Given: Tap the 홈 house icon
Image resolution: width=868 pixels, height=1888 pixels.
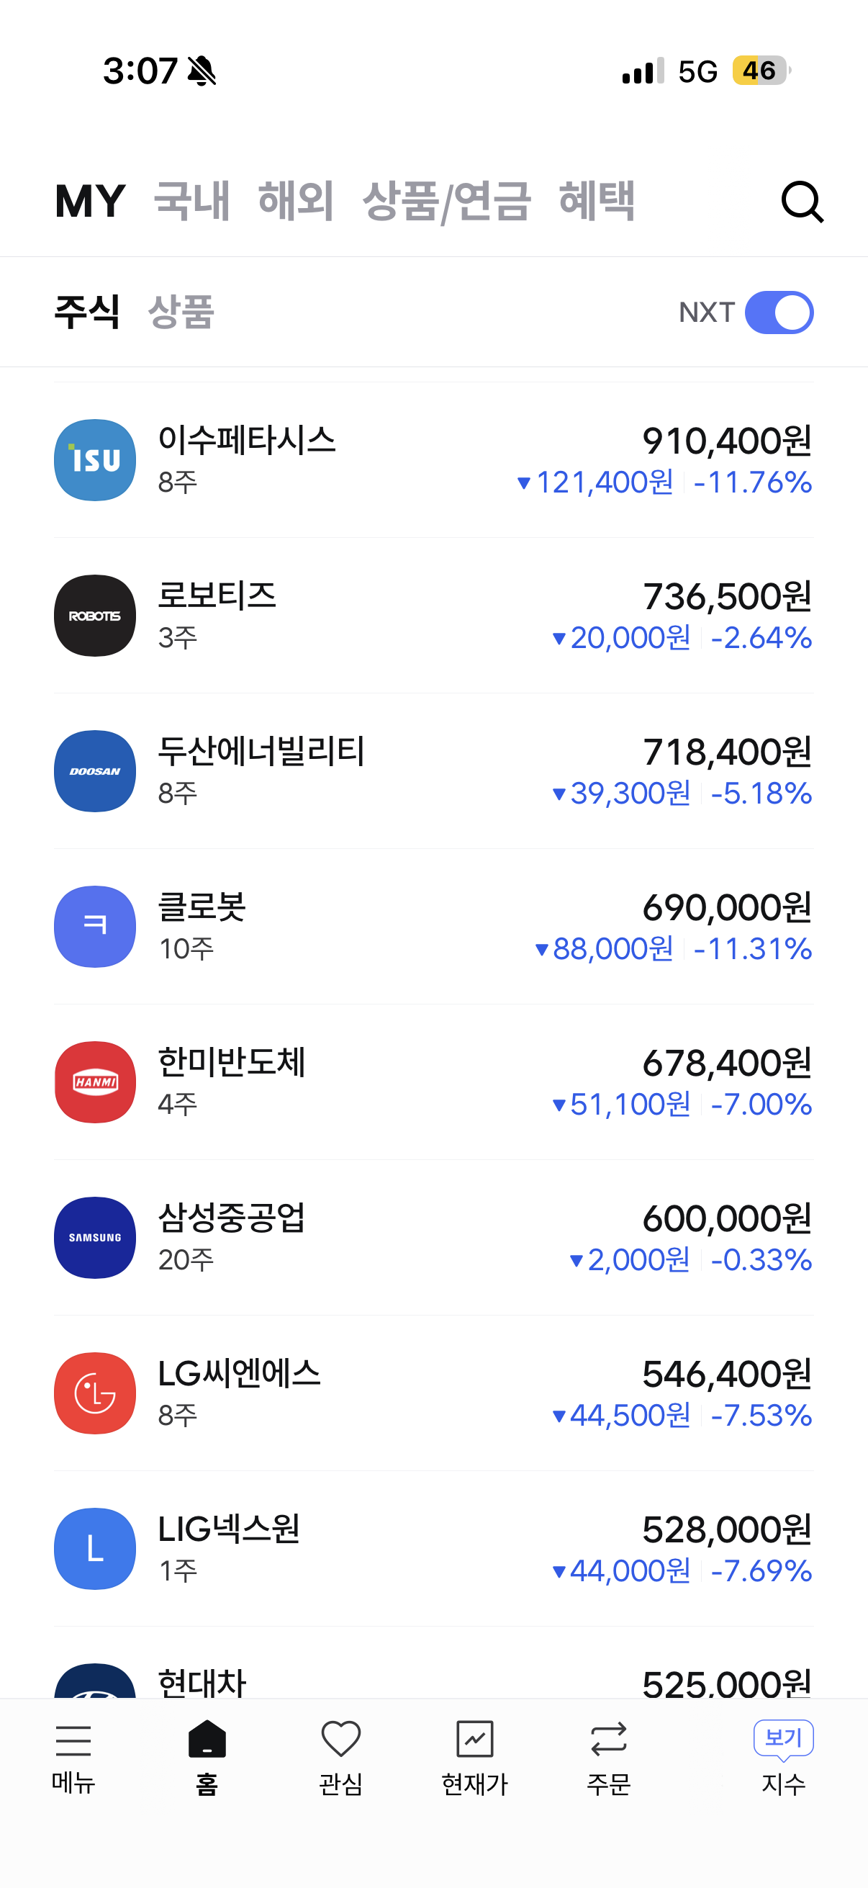Looking at the screenshot, I should (x=207, y=1740).
